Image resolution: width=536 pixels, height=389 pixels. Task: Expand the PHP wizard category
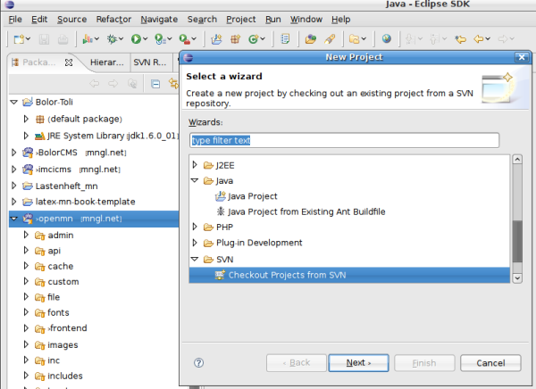click(x=195, y=227)
